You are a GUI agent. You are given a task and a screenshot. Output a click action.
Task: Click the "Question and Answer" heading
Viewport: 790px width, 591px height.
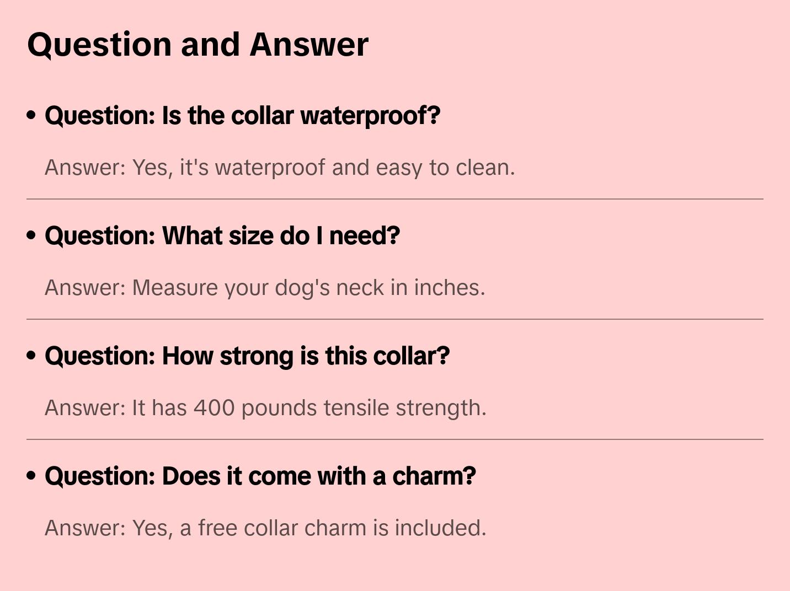(197, 44)
